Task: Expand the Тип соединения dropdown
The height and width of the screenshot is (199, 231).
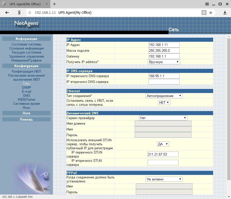Action: click(164, 96)
